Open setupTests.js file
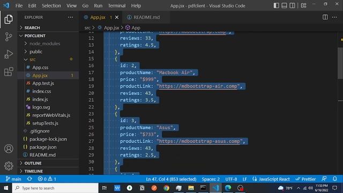The height and width of the screenshot is (193, 343). 48,123
